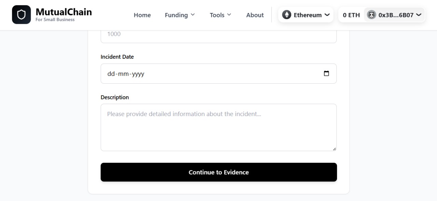Click the MutualChain shield logo icon

21,15
